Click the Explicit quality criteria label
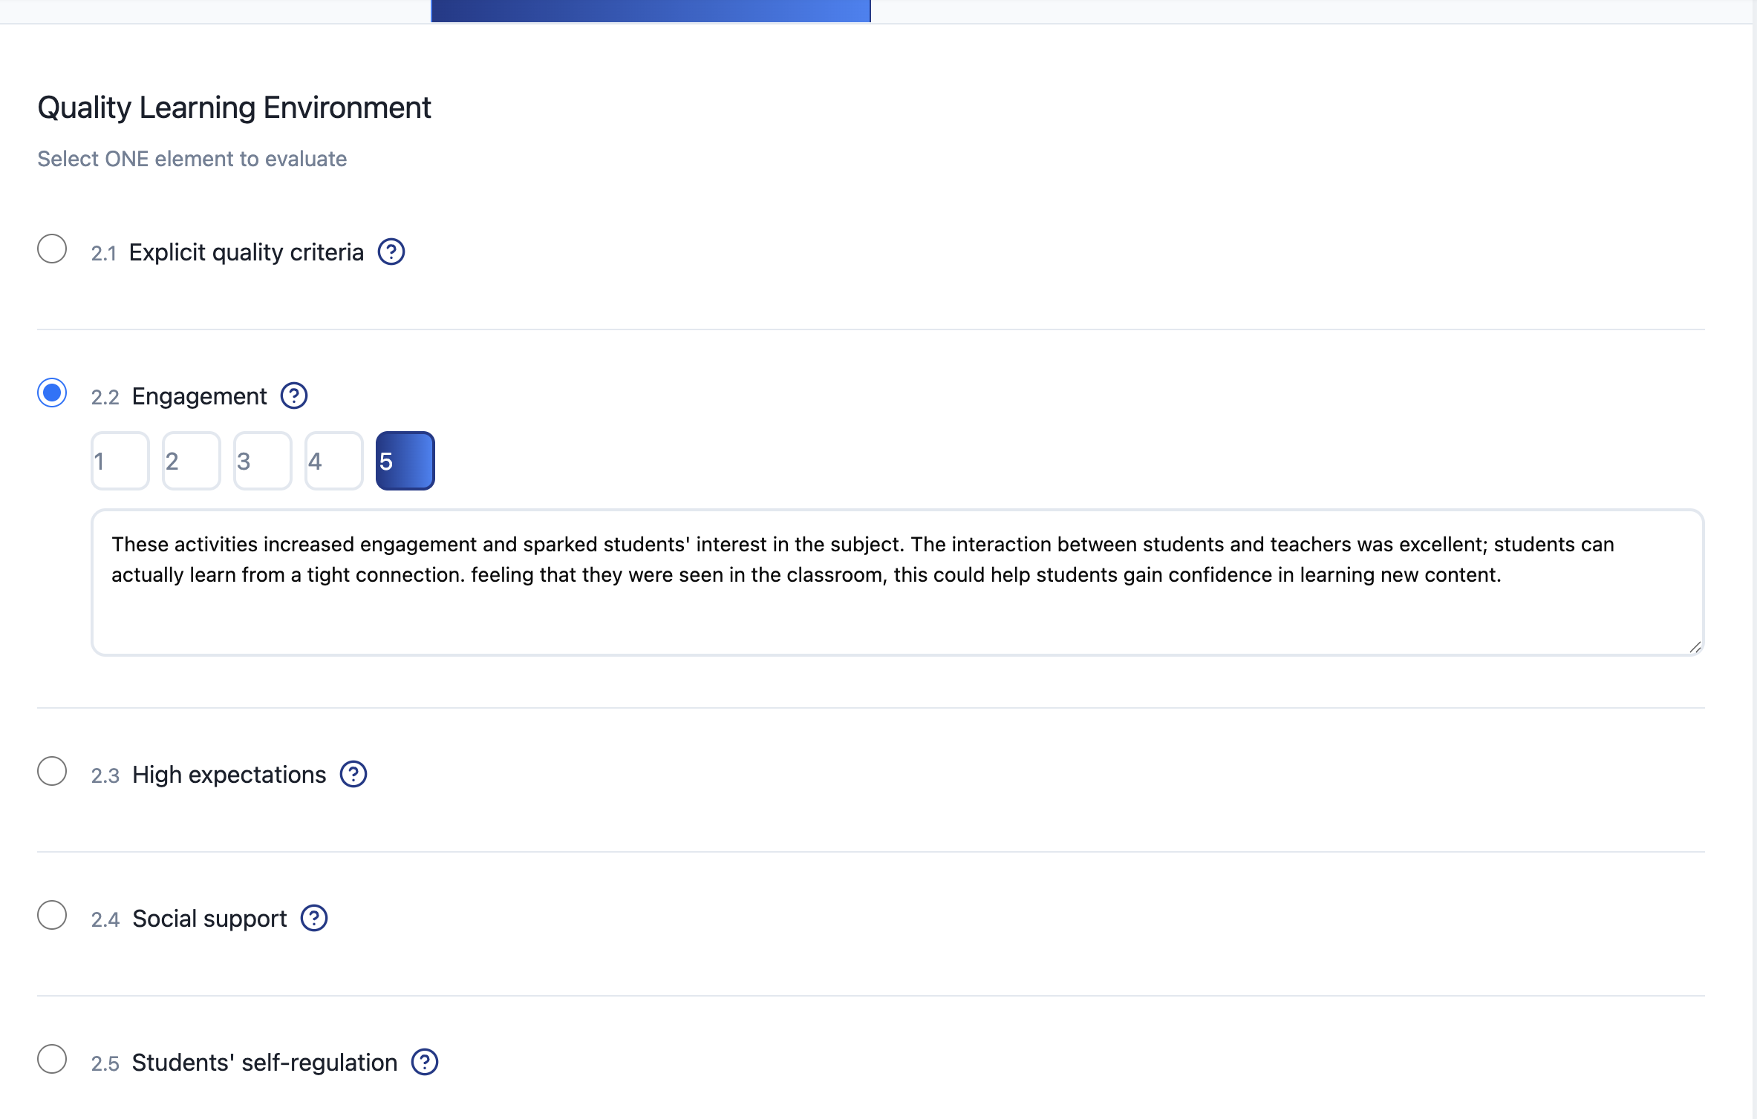1757x1119 pixels. [246, 252]
